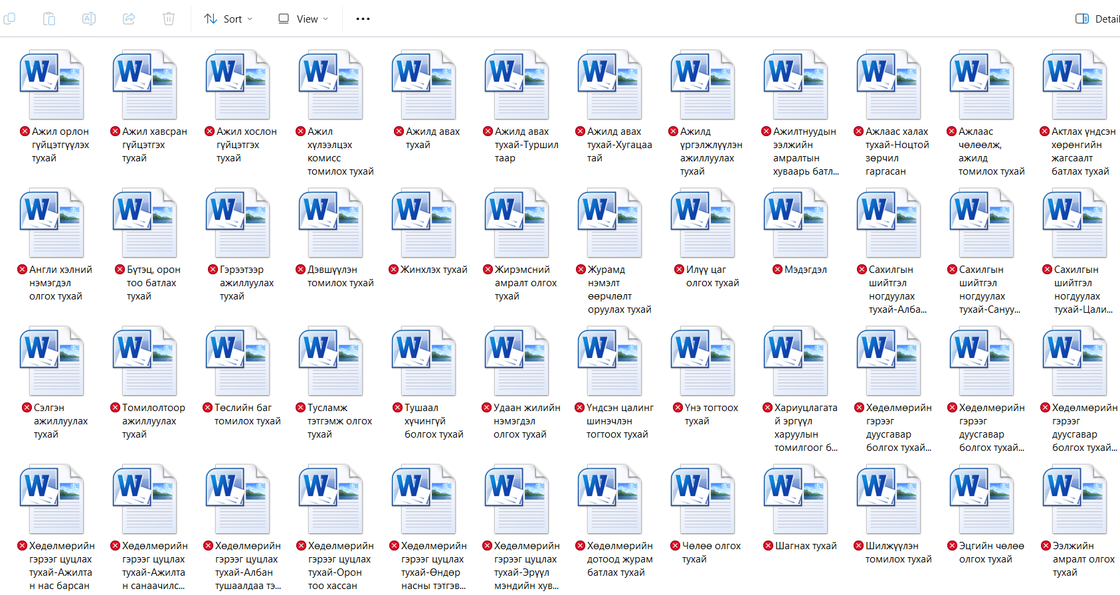Click the 'Илүү цаг олгох тухай' file
The height and width of the screenshot is (595, 1120).
click(x=703, y=223)
